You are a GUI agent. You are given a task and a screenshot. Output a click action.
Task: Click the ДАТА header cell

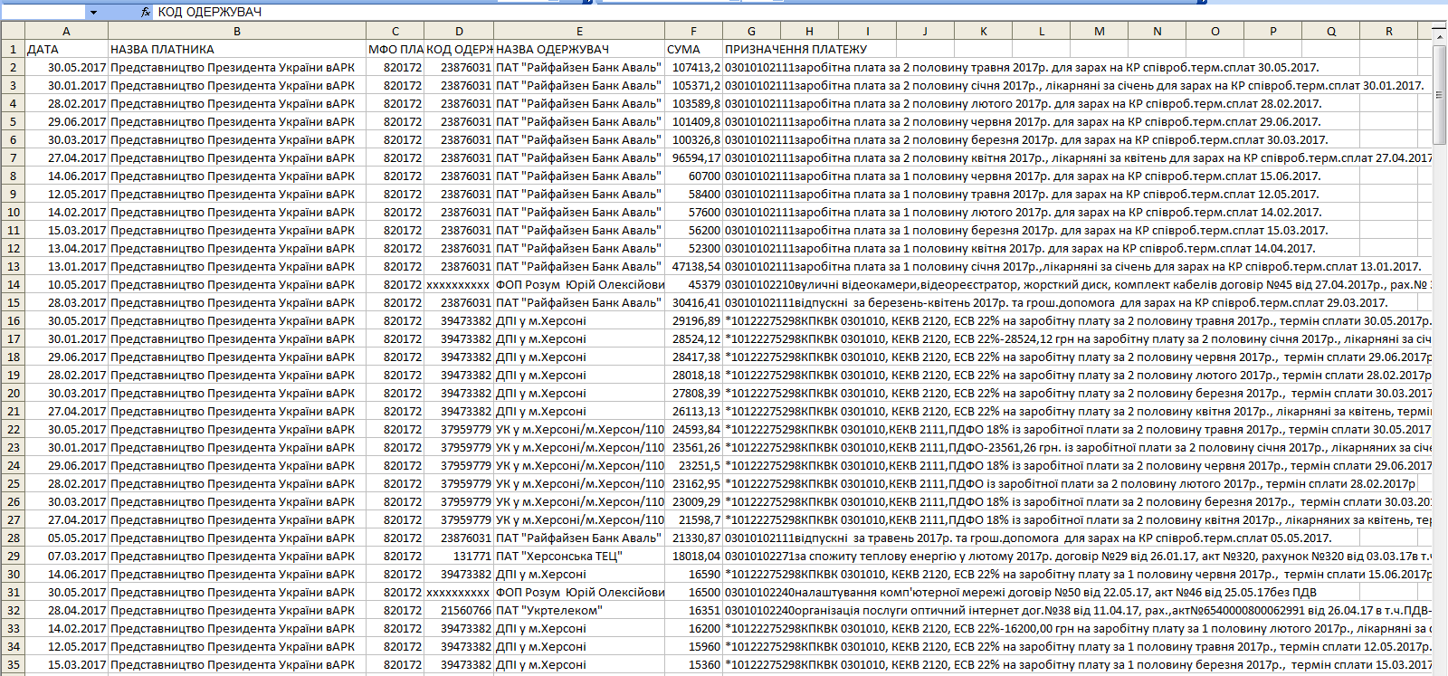pyautogui.click(x=66, y=49)
